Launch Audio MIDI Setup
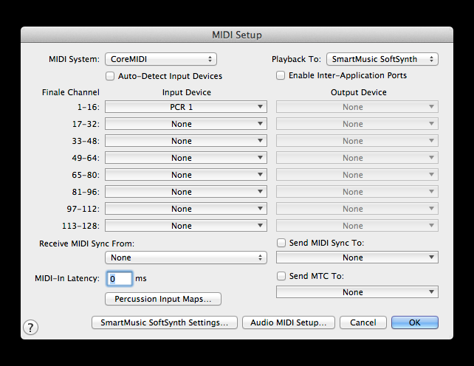Viewport: 474px width, 366px height. (x=289, y=322)
